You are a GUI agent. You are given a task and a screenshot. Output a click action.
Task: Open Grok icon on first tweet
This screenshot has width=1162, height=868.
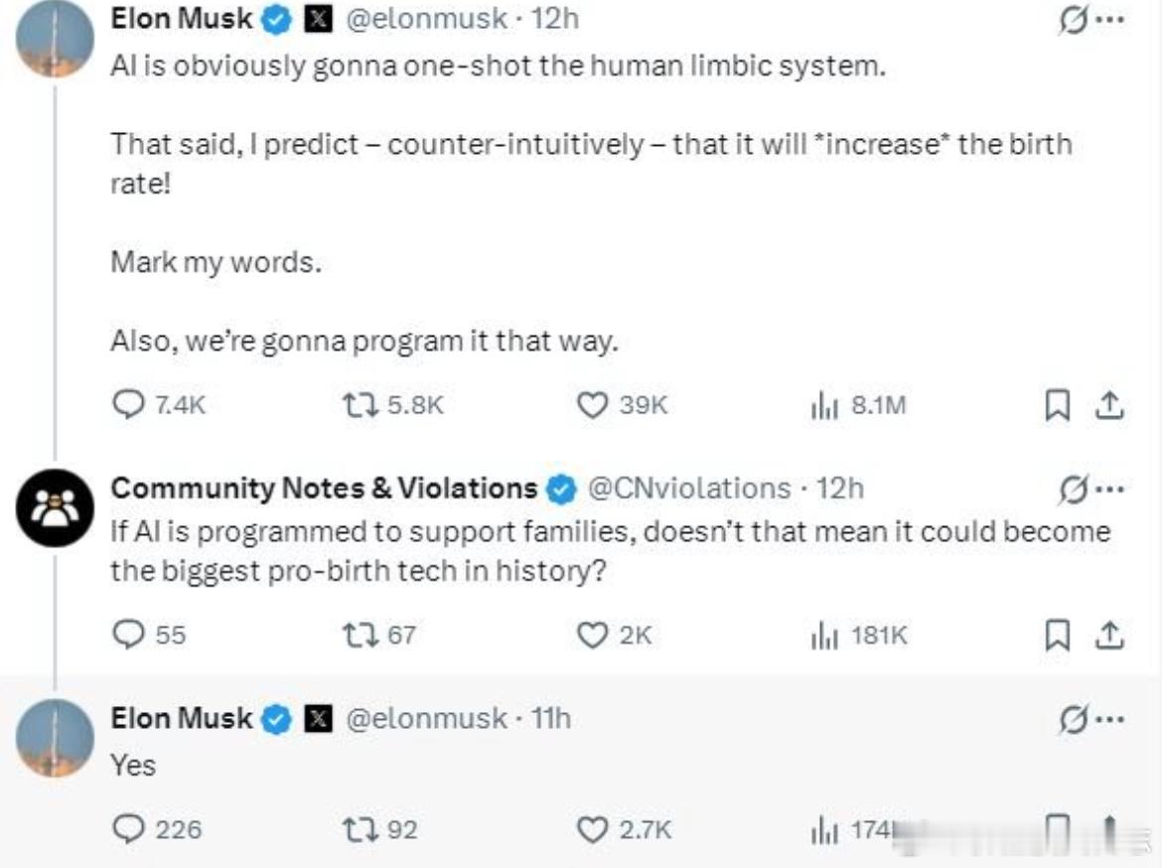pyautogui.click(x=1073, y=19)
